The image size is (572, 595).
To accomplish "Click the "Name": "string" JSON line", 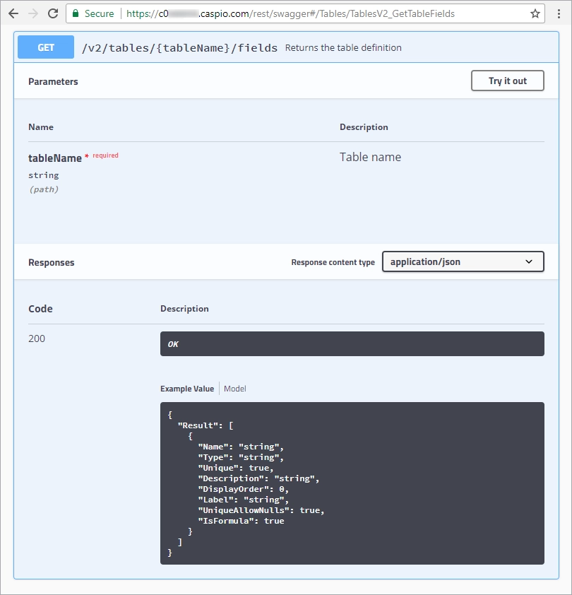I will 241,447.
